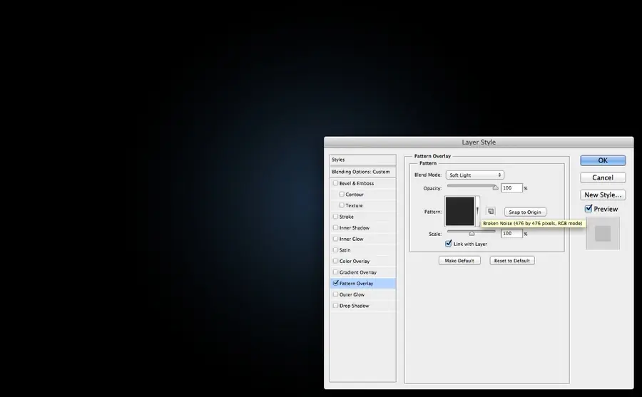
Task: Select the Satin effect label
Action: coord(345,250)
